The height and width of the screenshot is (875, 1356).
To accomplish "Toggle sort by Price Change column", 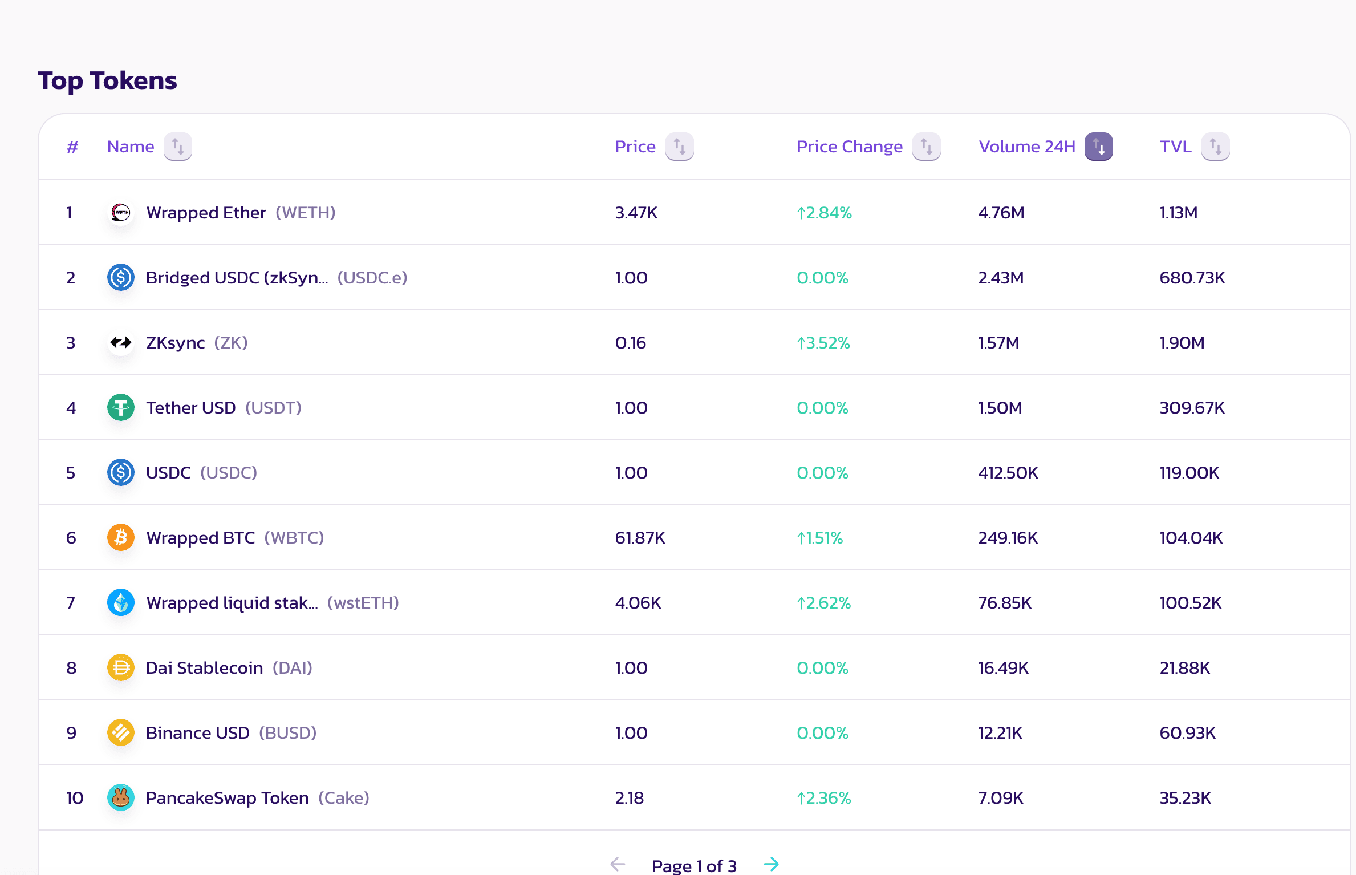I will pyautogui.click(x=926, y=147).
